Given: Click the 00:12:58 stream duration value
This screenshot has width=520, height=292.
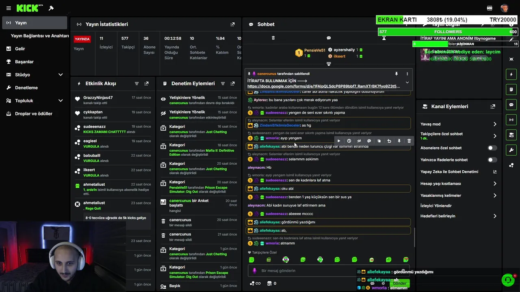Looking at the screenshot, I should tap(173, 39).
